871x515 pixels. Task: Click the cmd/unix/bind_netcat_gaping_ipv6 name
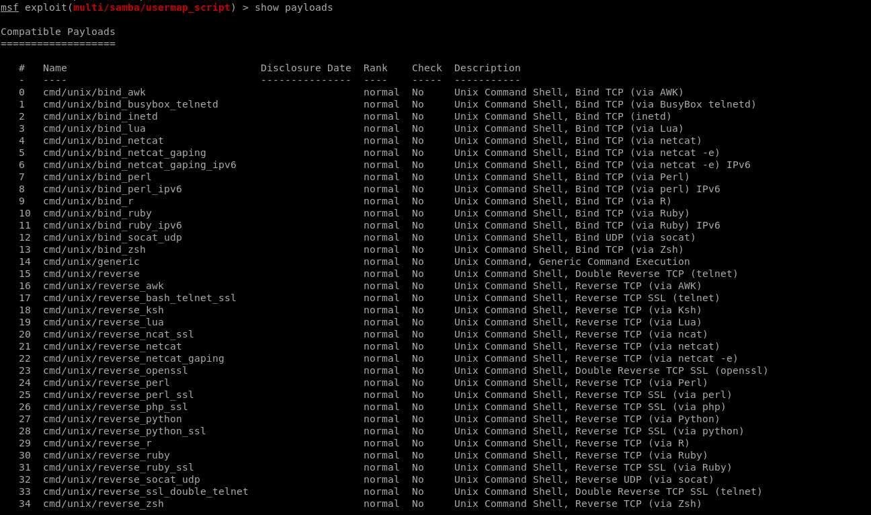pyautogui.click(x=140, y=165)
